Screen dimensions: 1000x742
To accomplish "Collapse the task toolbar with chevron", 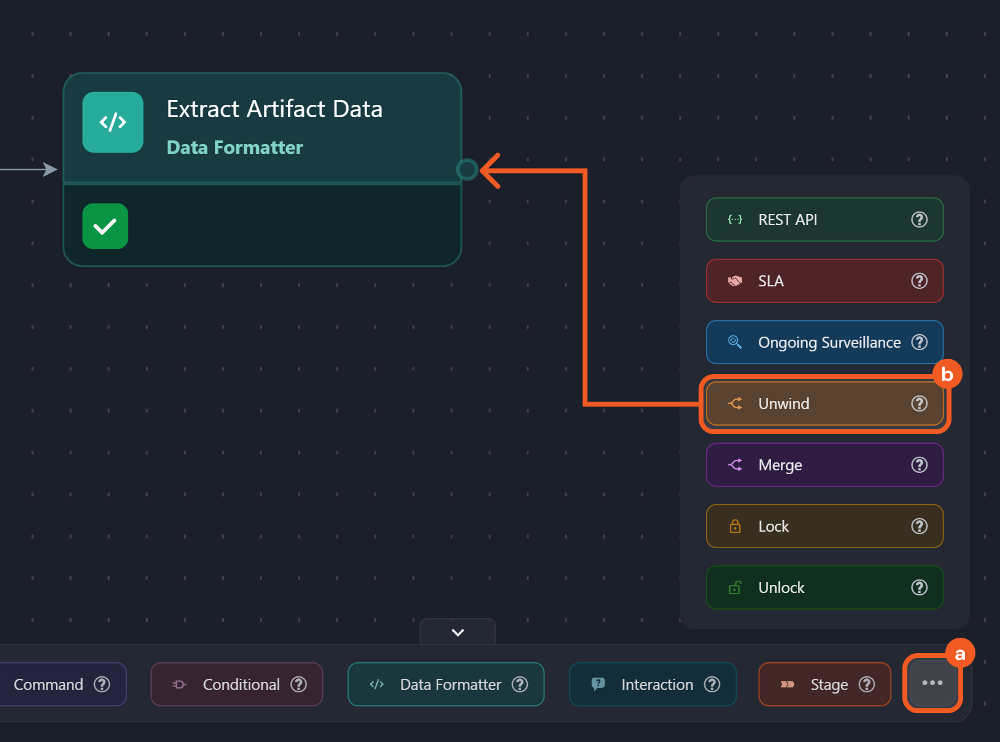I will (x=458, y=632).
